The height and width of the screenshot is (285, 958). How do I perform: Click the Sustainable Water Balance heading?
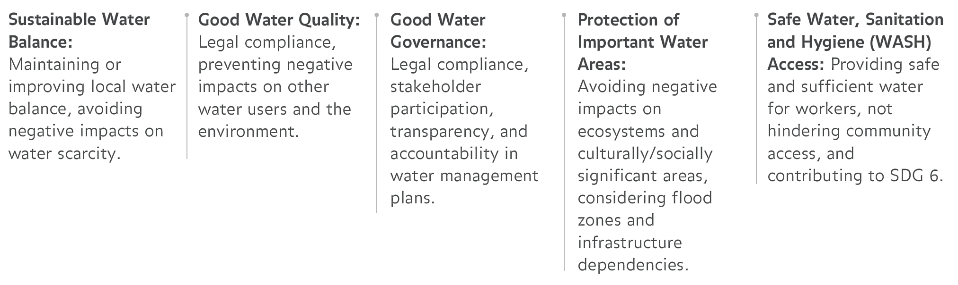coord(79,31)
